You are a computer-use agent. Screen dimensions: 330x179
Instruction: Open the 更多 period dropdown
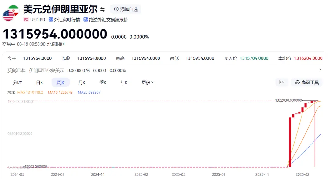(x=148, y=82)
